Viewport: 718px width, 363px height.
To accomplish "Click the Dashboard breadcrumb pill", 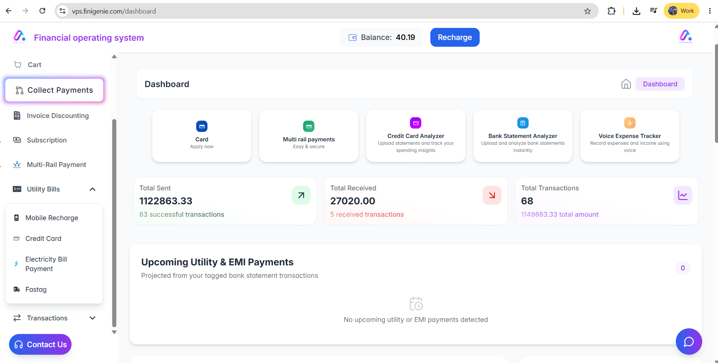I will point(660,84).
